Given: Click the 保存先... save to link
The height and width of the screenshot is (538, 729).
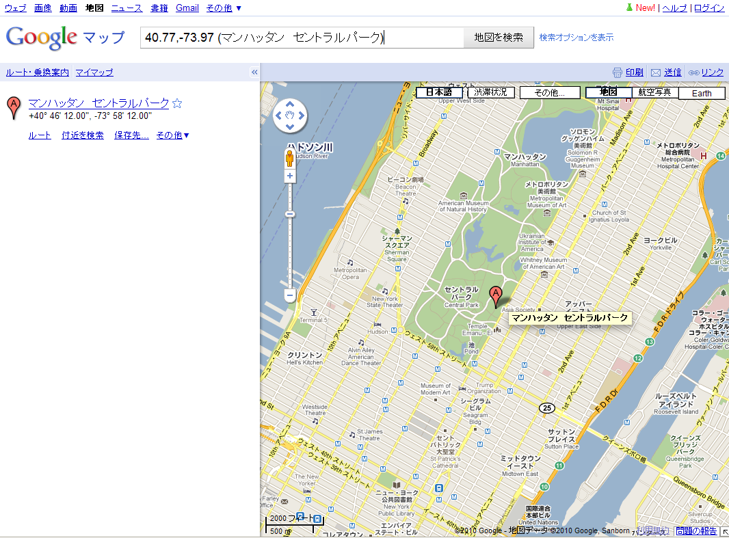Looking at the screenshot, I should pos(131,135).
